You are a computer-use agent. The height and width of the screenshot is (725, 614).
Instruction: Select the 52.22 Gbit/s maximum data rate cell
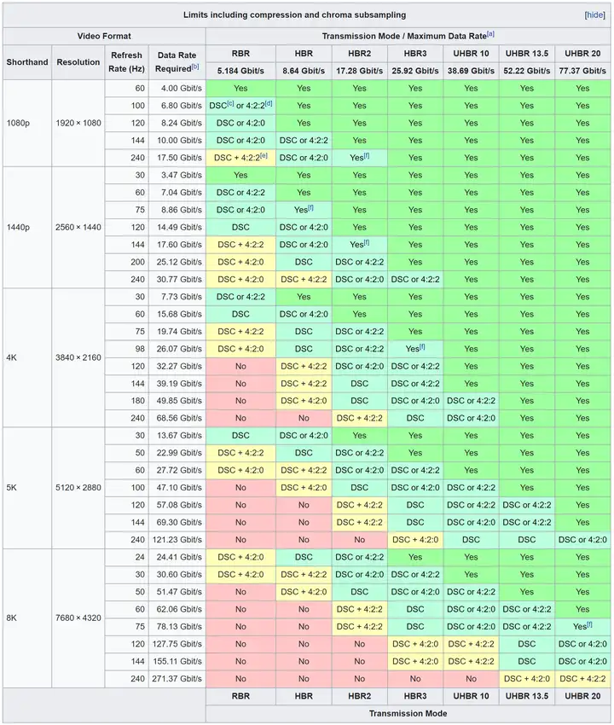click(526, 70)
